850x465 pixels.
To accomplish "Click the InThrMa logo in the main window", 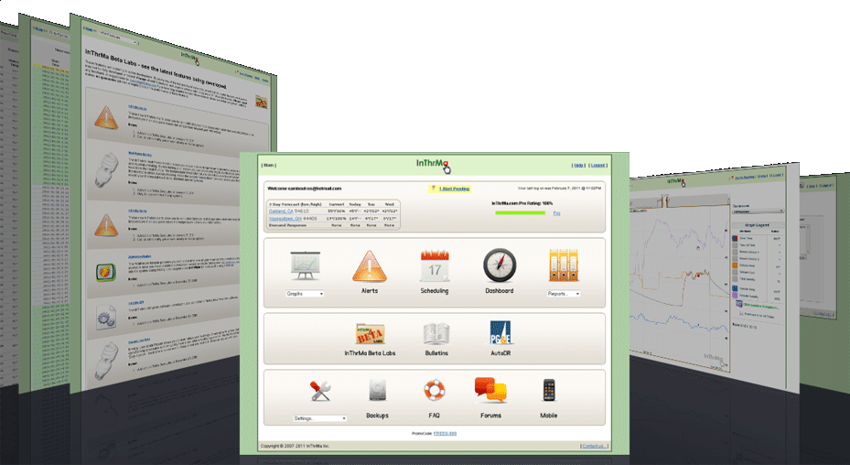I will pyautogui.click(x=433, y=165).
